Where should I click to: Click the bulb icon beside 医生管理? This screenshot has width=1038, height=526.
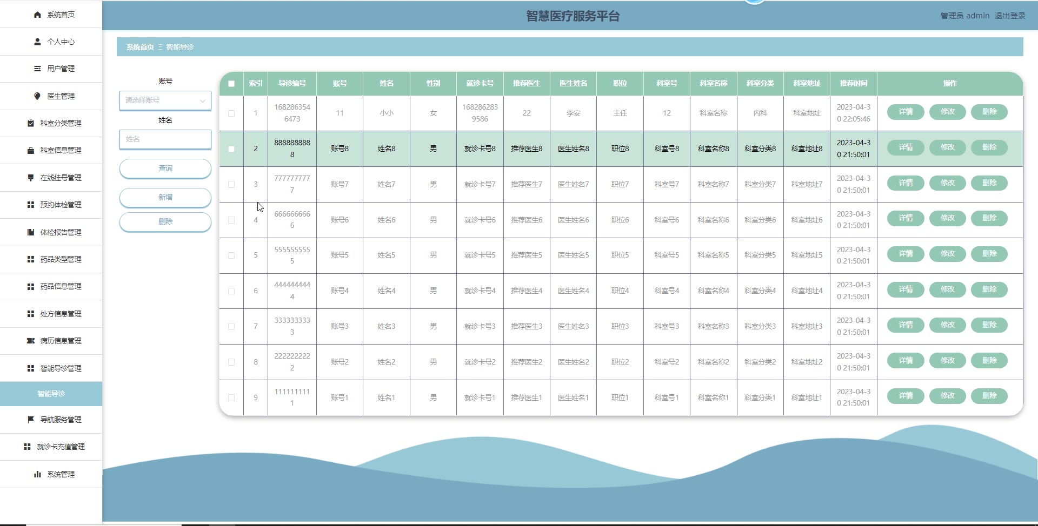[37, 96]
